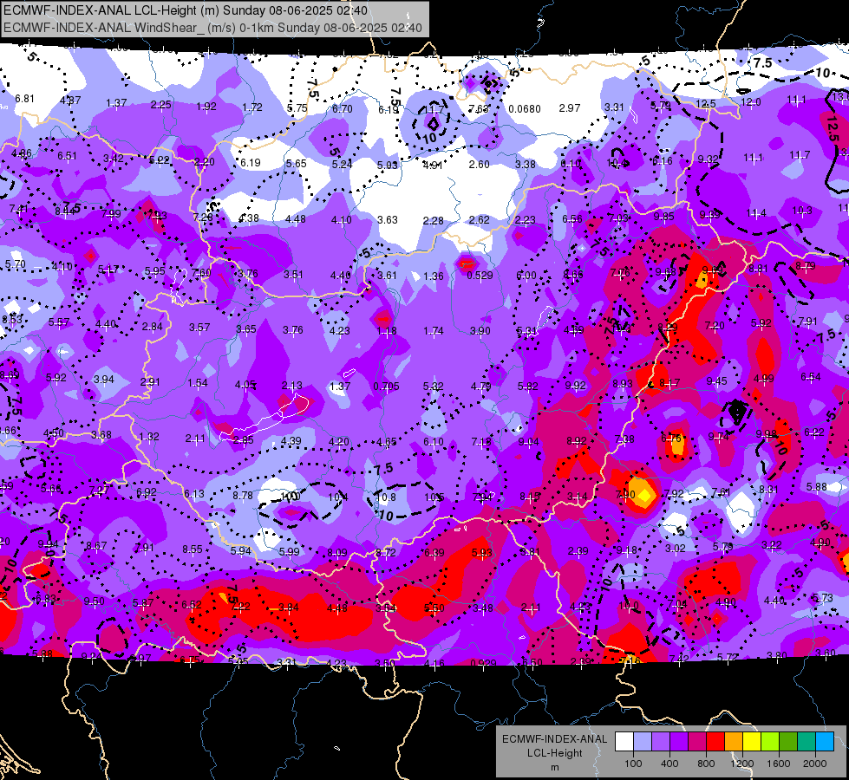Click the grid value '3.84' in red band
Viewport: 849px width, 780px height.
click(289, 608)
